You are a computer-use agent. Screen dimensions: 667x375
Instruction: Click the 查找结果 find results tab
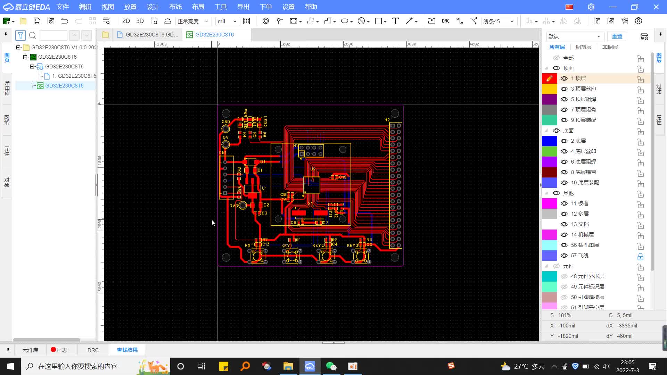127,350
